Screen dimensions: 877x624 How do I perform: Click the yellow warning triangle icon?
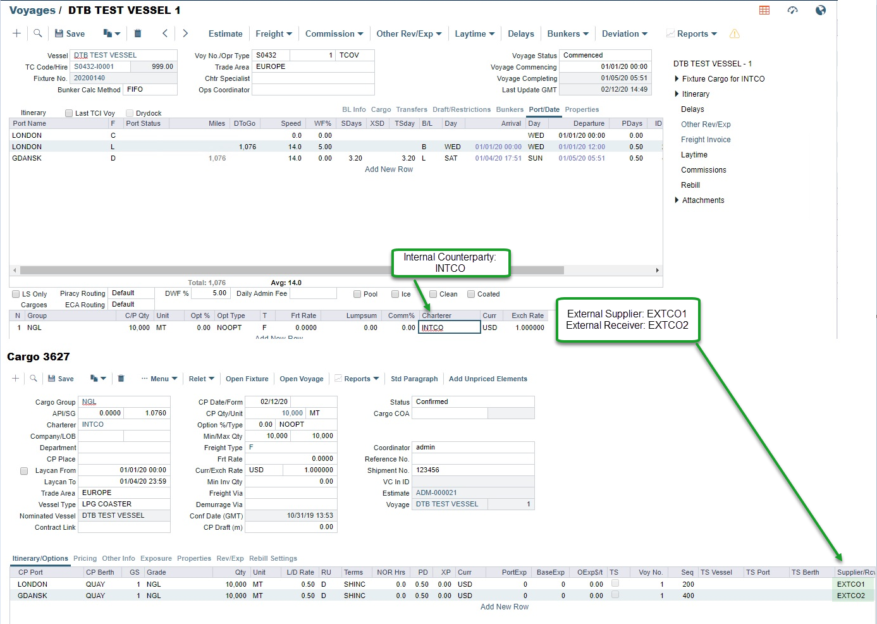[734, 34]
